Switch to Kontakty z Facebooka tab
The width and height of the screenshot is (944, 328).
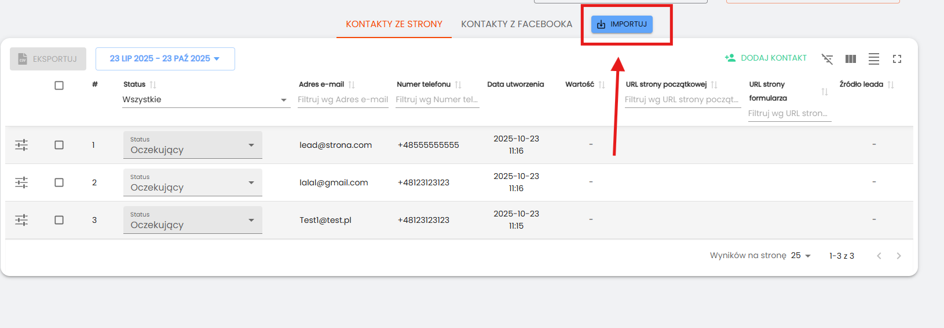[516, 24]
